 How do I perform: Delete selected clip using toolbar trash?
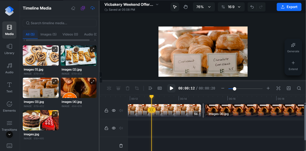click(128, 88)
